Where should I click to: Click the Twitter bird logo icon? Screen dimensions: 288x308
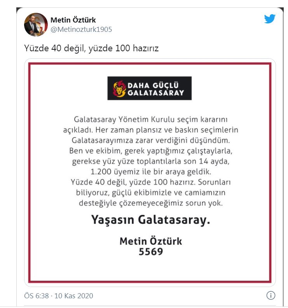(x=270, y=19)
